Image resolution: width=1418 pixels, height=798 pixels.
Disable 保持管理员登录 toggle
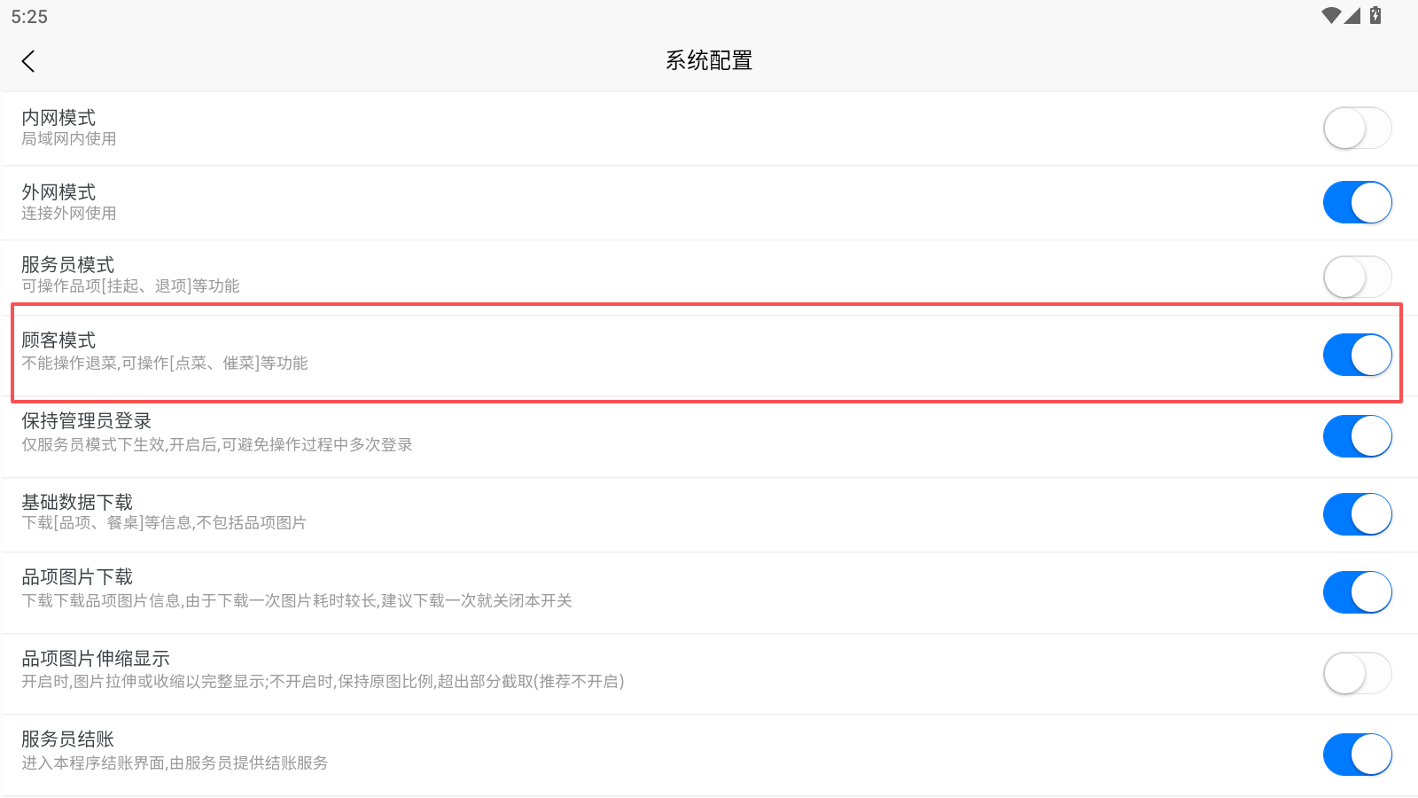(x=1357, y=436)
